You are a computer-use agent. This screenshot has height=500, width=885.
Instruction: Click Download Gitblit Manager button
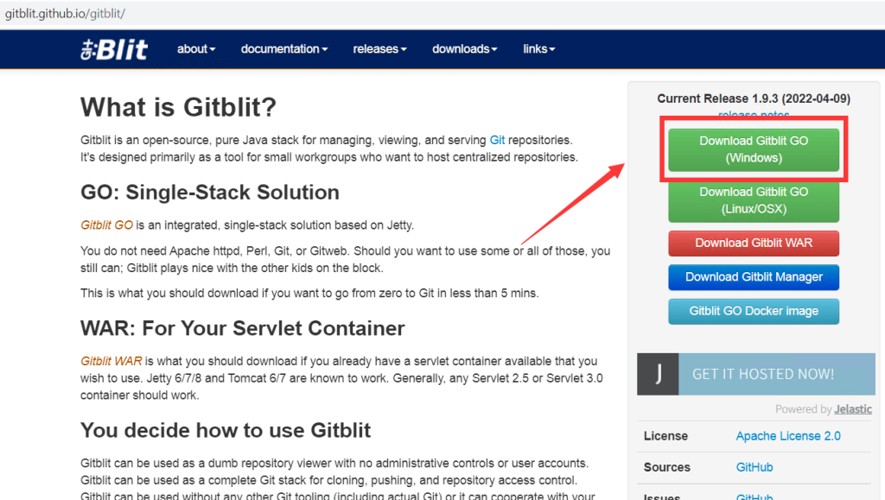point(754,277)
